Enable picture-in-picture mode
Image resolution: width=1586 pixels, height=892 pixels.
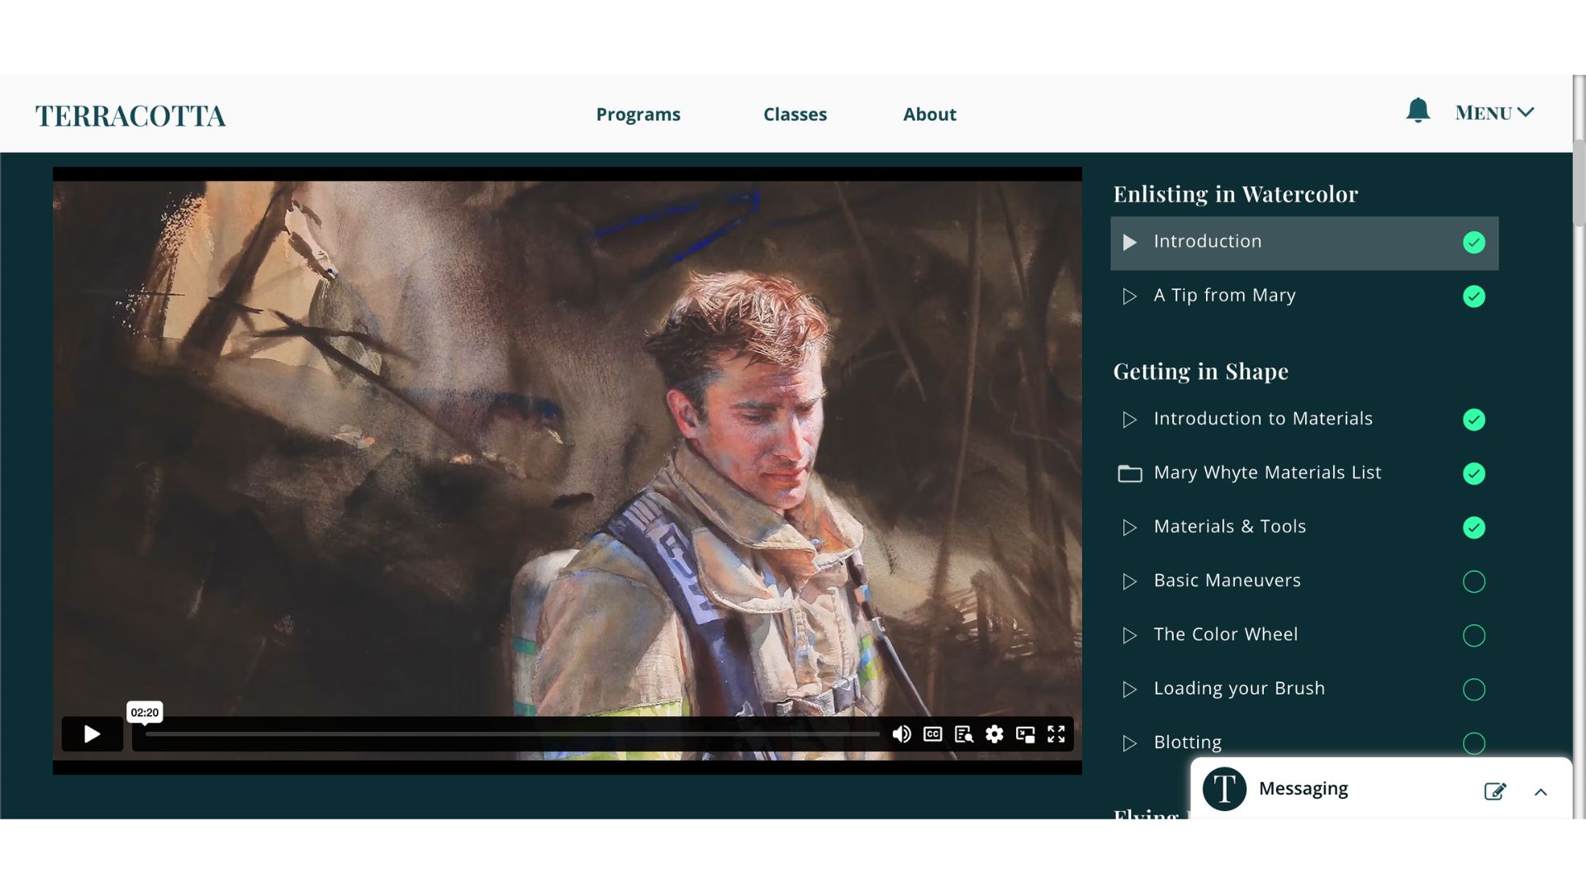click(1025, 734)
